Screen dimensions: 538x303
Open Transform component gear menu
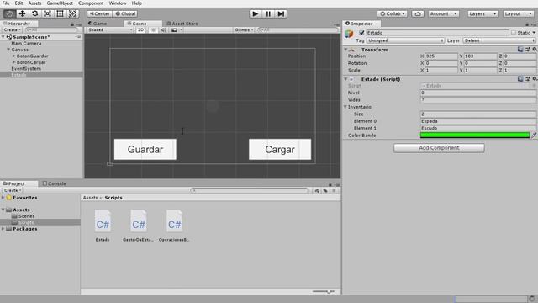pyautogui.click(x=535, y=50)
